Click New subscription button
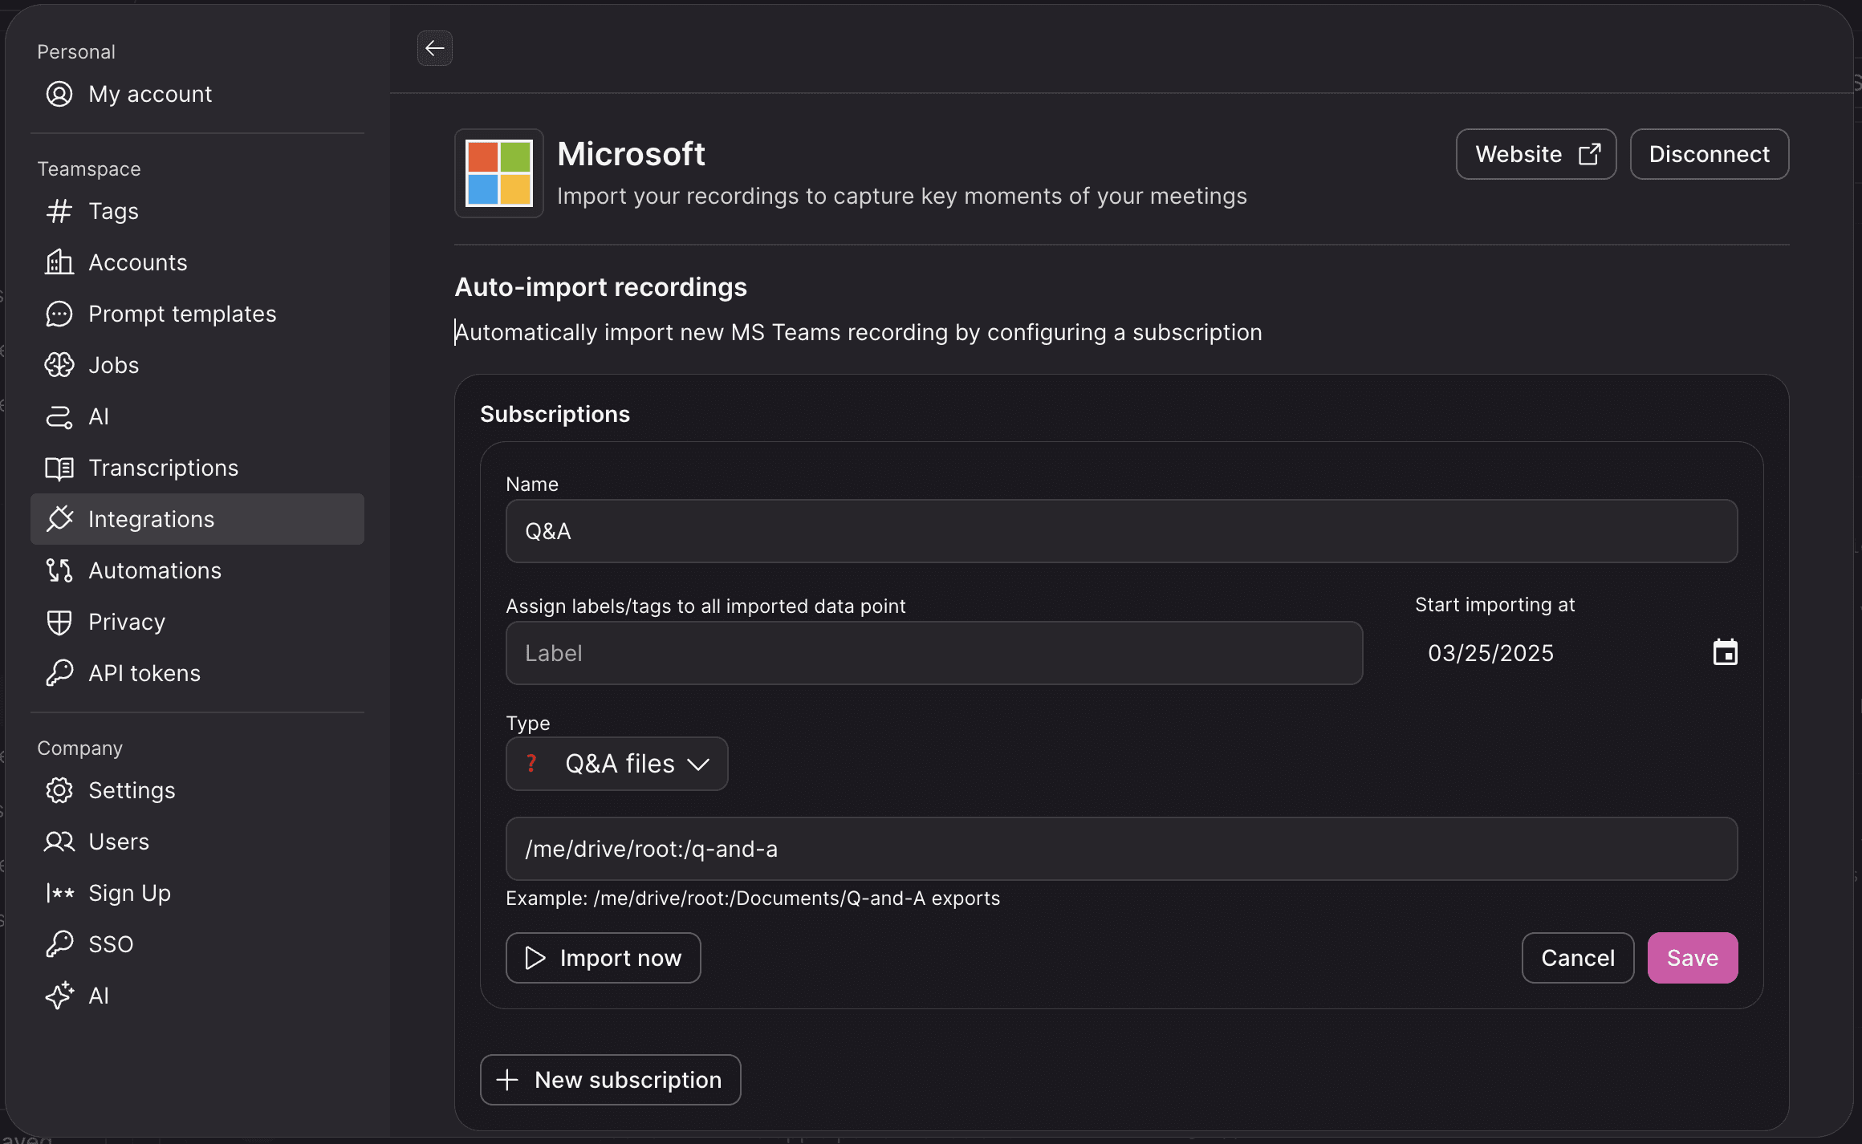This screenshot has height=1144, width=1862. click(610, 1080)
